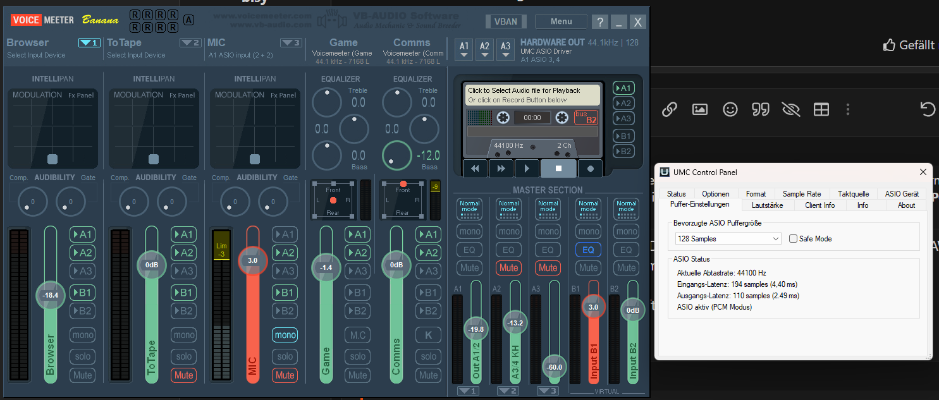Image resolution: width=939 pixels, height=400 pixels.
Task: Click A3 bus fader knob -60.0
Action: click(554, 367)
